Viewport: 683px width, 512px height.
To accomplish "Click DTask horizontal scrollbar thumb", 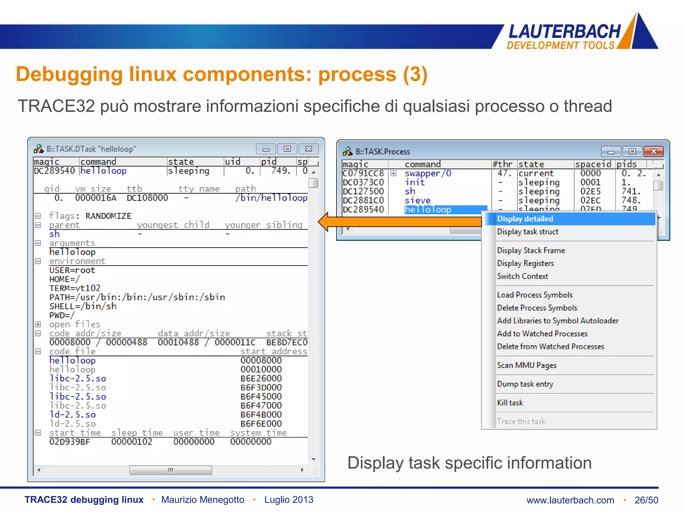I will coord(170,470).
